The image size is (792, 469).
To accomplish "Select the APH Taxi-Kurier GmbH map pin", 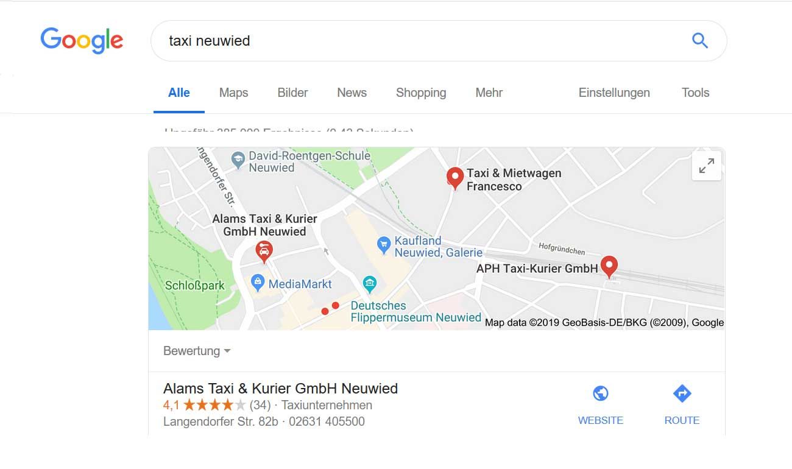I will (609, 267).
